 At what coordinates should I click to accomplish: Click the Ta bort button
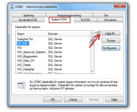pos(111,41)
